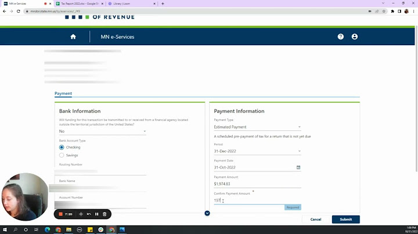418x234 pixels.
Task: Open Loom drawing grid tool
Action: [x=81, y=214]
